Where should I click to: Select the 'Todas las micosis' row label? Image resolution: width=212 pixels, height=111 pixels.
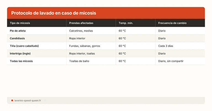click(21, 61)
